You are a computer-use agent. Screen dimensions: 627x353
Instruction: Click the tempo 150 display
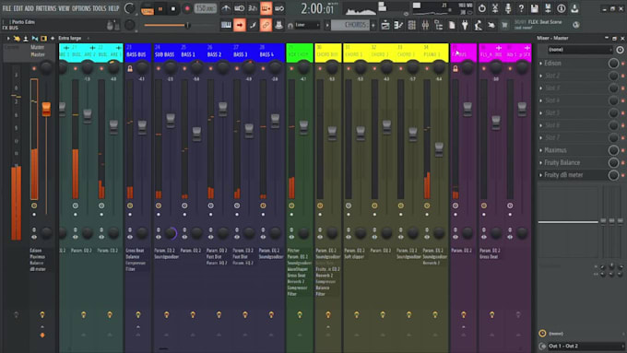click(205, 8)
